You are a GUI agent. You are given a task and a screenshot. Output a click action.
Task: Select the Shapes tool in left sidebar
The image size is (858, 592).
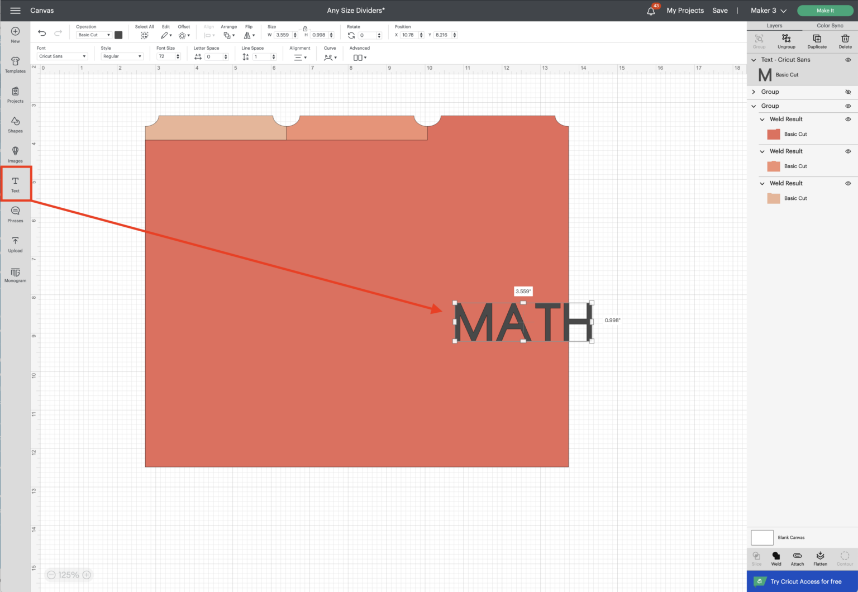(15, 125)
